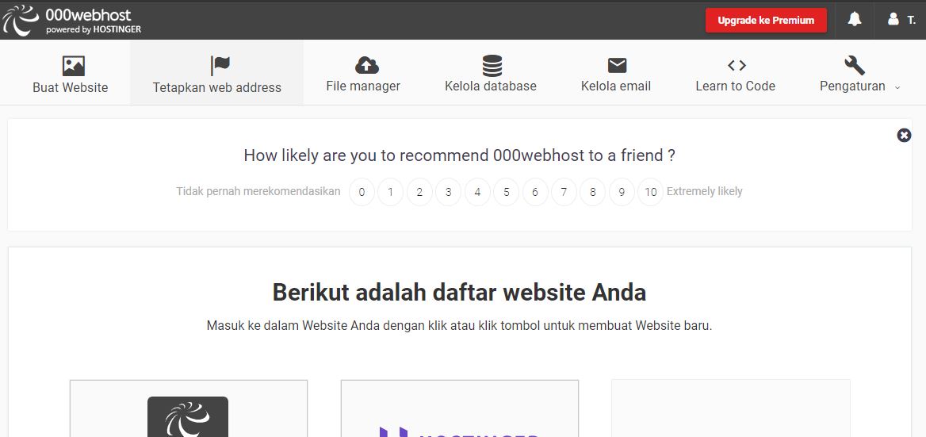Click the 000webhost swirl logo in header
The image size is (926, 437).
click(x=21, y=20)
